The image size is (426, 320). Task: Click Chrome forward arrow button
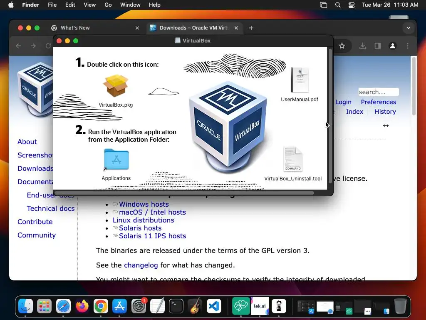point(33,46)
